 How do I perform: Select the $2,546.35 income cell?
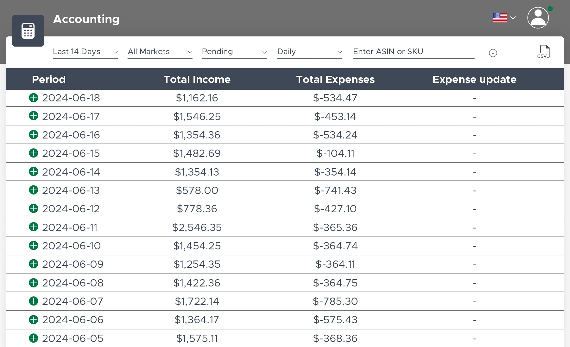coord(197,227)
